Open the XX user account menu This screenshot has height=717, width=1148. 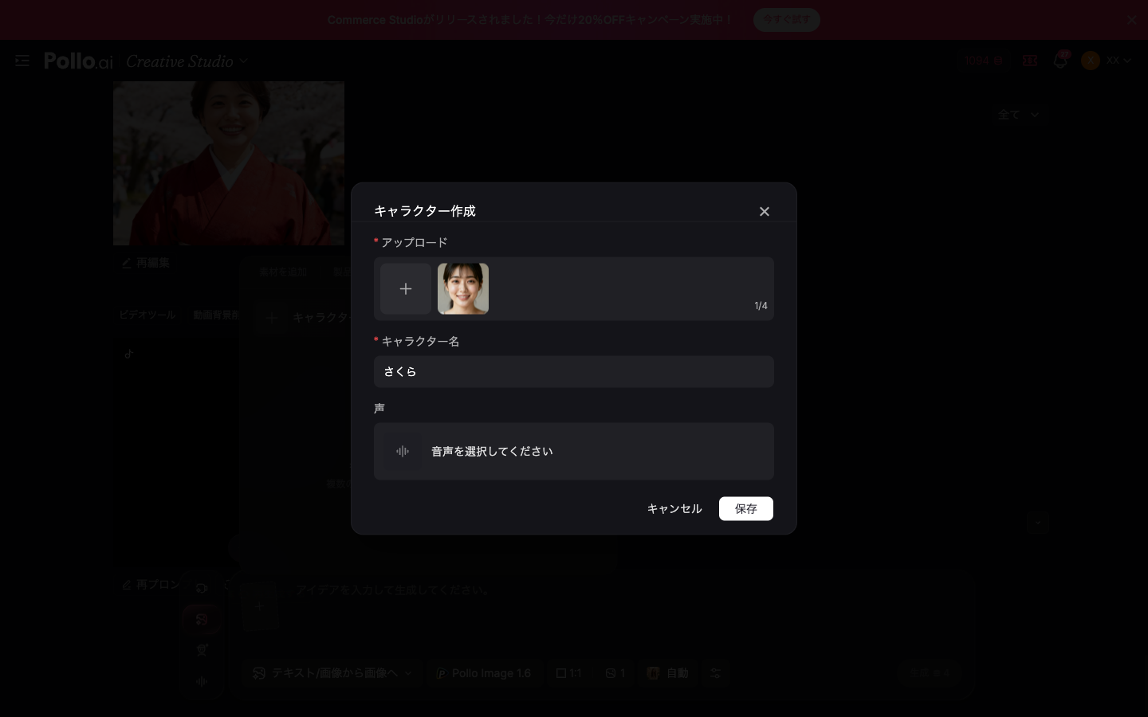tap(1107, 61)
